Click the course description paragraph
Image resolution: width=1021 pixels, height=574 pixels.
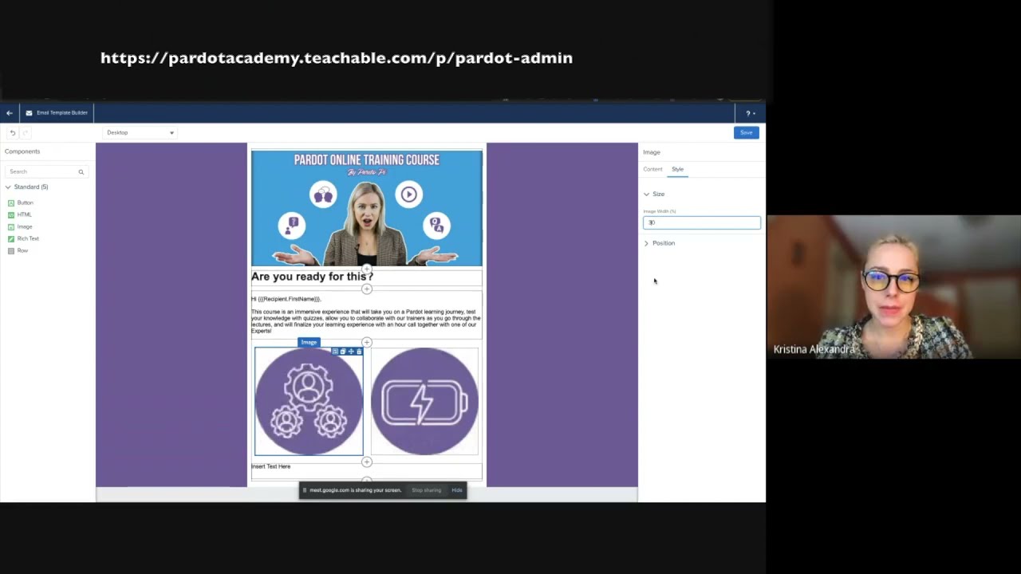point(366,321)
